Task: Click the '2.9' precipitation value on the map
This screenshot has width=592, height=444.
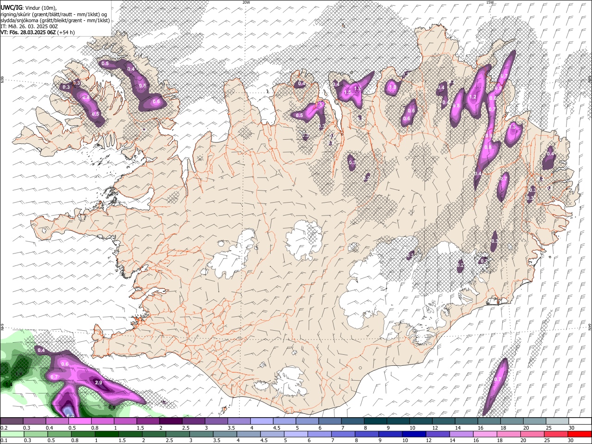Action: click(x=99, y=383)
